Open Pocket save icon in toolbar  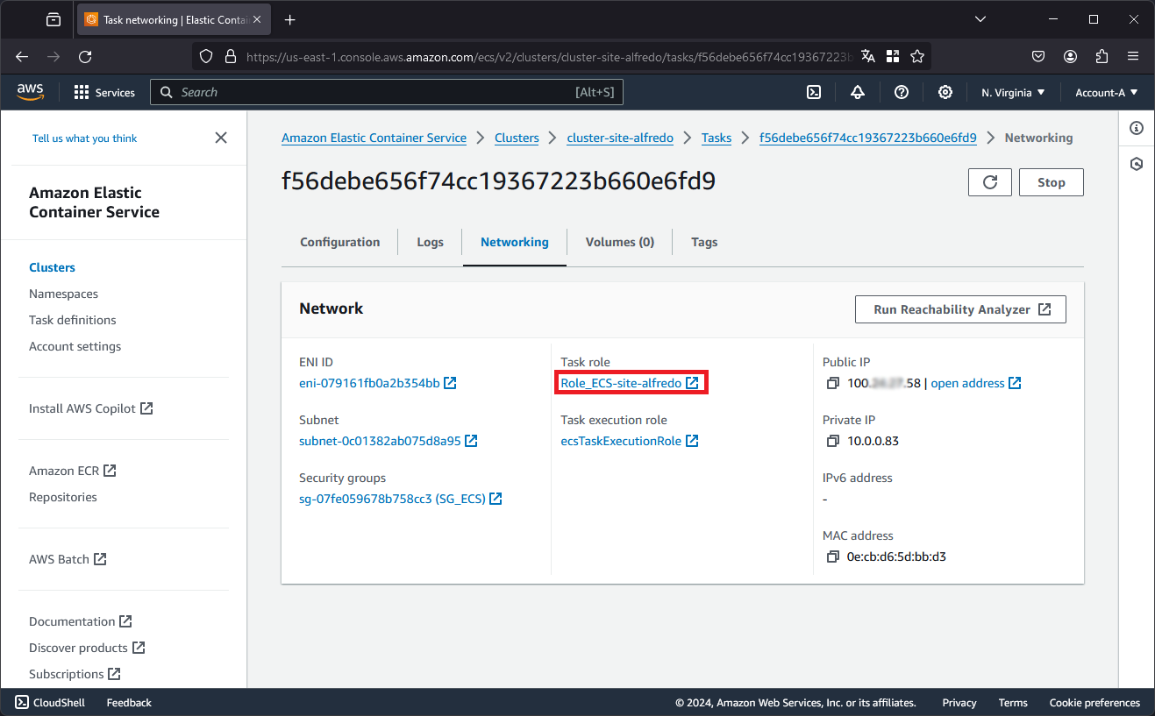(x=1038, y=56)
